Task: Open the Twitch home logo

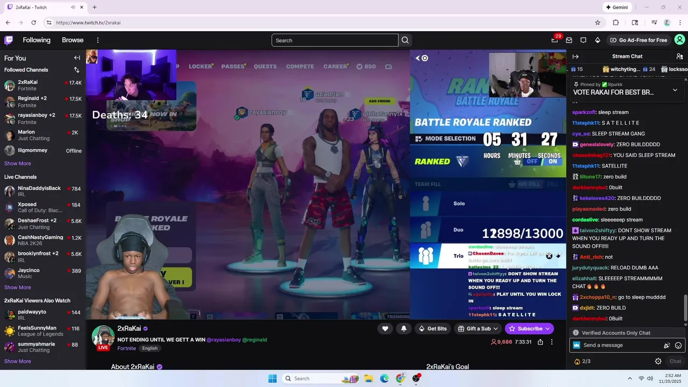Action: [9, 40]
